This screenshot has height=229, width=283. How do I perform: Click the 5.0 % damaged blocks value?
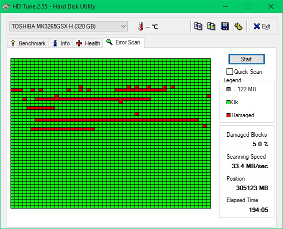(260, 144)
